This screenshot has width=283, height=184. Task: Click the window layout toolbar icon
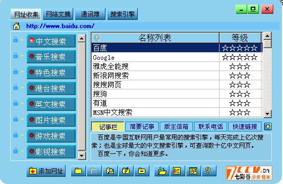pos(193,171)
